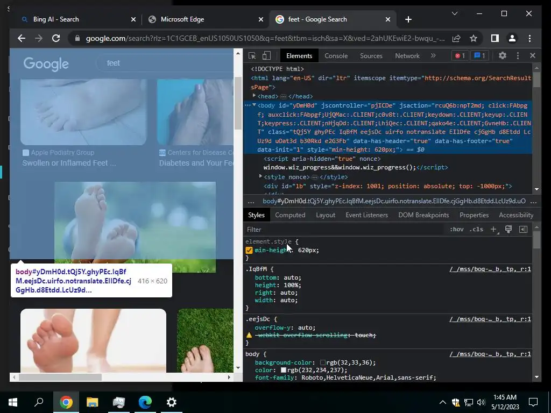The height and width of the screenshot is (413, 551).
Task: Select the div id="lb" element line
Action: [387, 186]
